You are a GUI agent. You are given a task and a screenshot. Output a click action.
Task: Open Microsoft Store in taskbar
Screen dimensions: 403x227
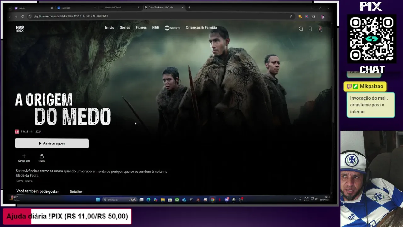pyautogui.click(x=170, y=200)
